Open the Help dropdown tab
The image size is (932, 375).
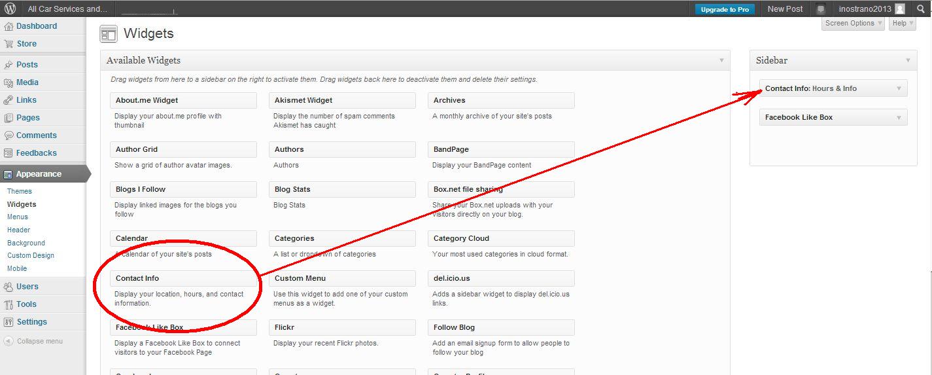point(903,23)
